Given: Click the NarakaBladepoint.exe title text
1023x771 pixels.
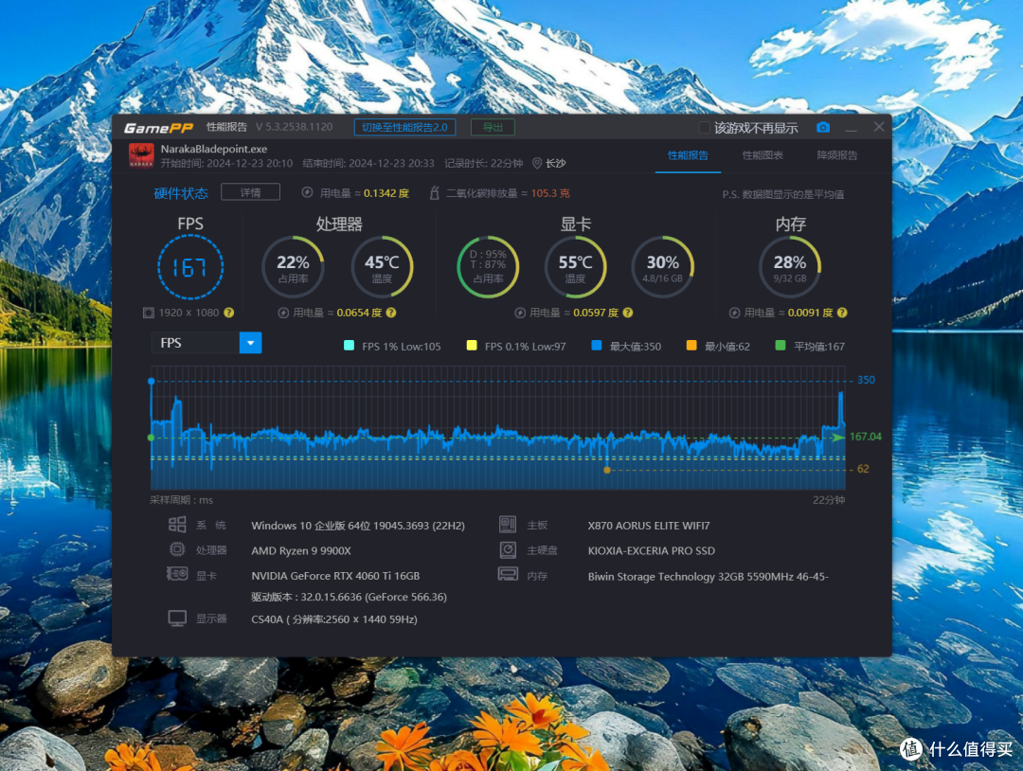Looking at the screenshot, I should point(214,149).
